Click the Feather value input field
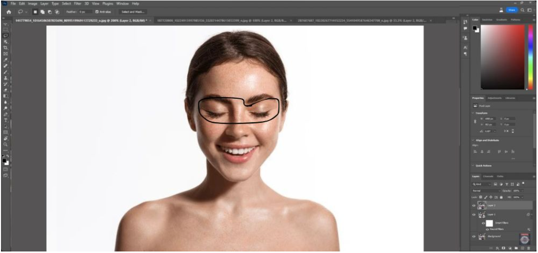The image size is (538, 253). (85, 12)
